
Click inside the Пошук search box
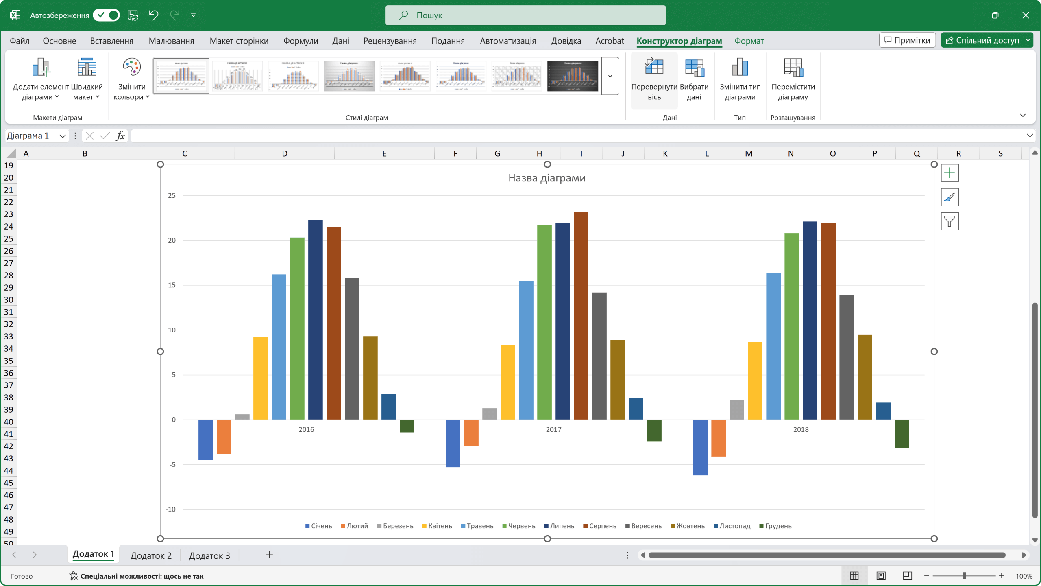coord(525,15)
